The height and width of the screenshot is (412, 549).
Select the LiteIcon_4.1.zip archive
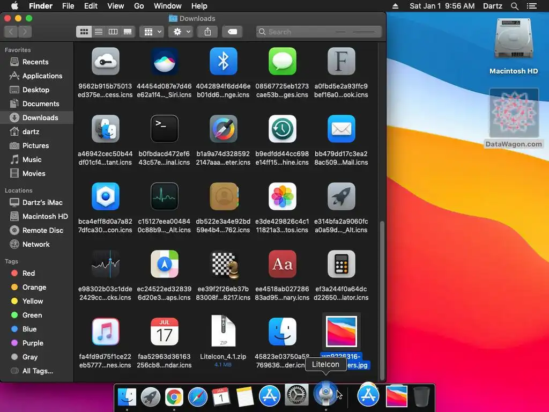[x=224, y=331]
